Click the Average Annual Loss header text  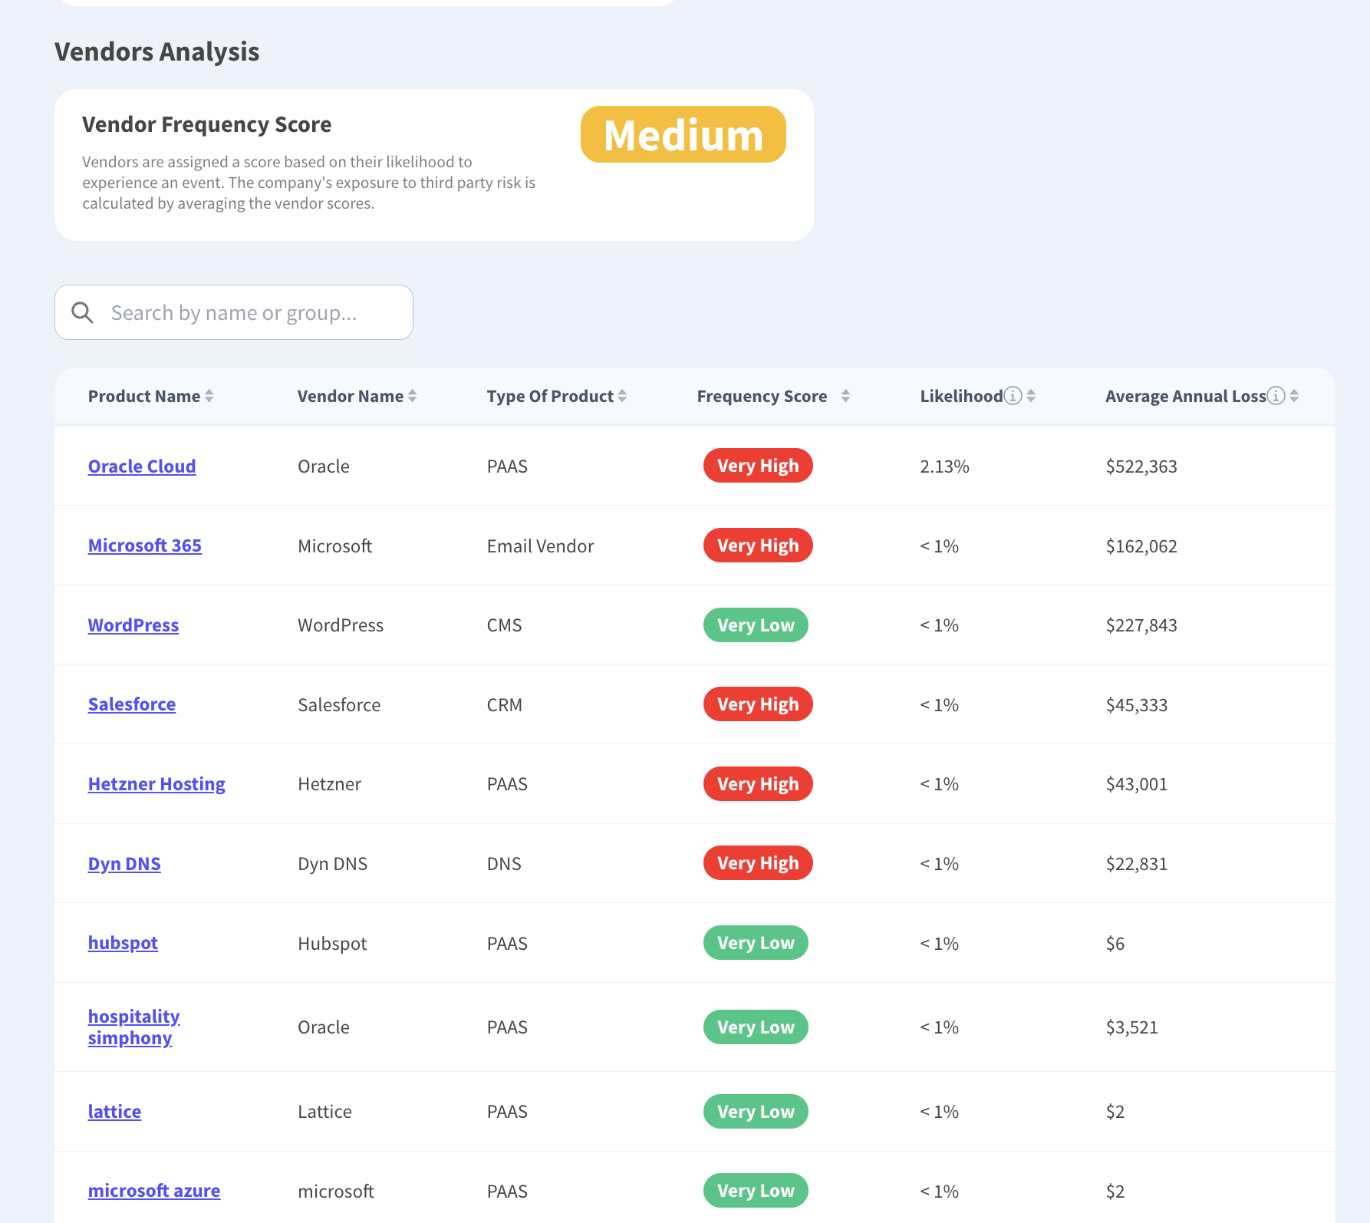(x=1185, y=396)
